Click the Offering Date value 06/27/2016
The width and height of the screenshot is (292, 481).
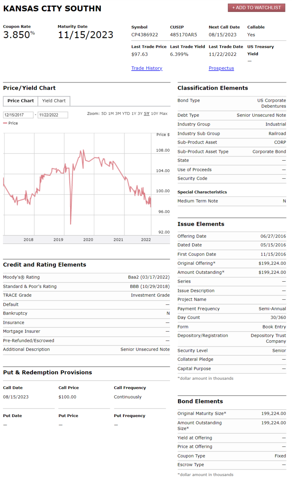point(273,236)
